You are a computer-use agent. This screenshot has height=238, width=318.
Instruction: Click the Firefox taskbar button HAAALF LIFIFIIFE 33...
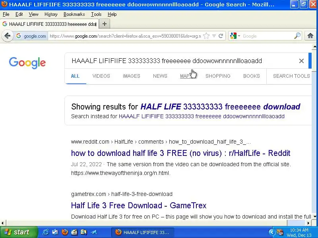tap(143, 232)
